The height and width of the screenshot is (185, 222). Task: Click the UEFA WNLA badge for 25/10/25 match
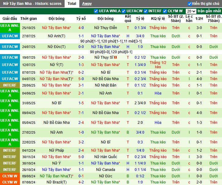(10, 28)
